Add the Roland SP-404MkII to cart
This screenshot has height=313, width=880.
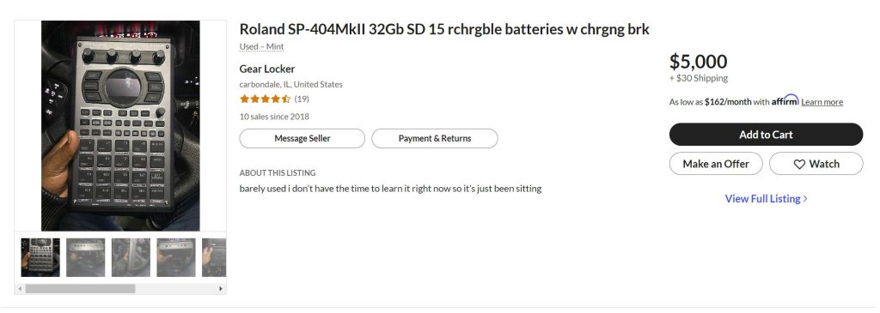pos(766,135)
